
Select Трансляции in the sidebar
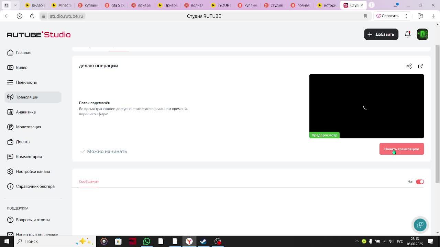[33, 97]
